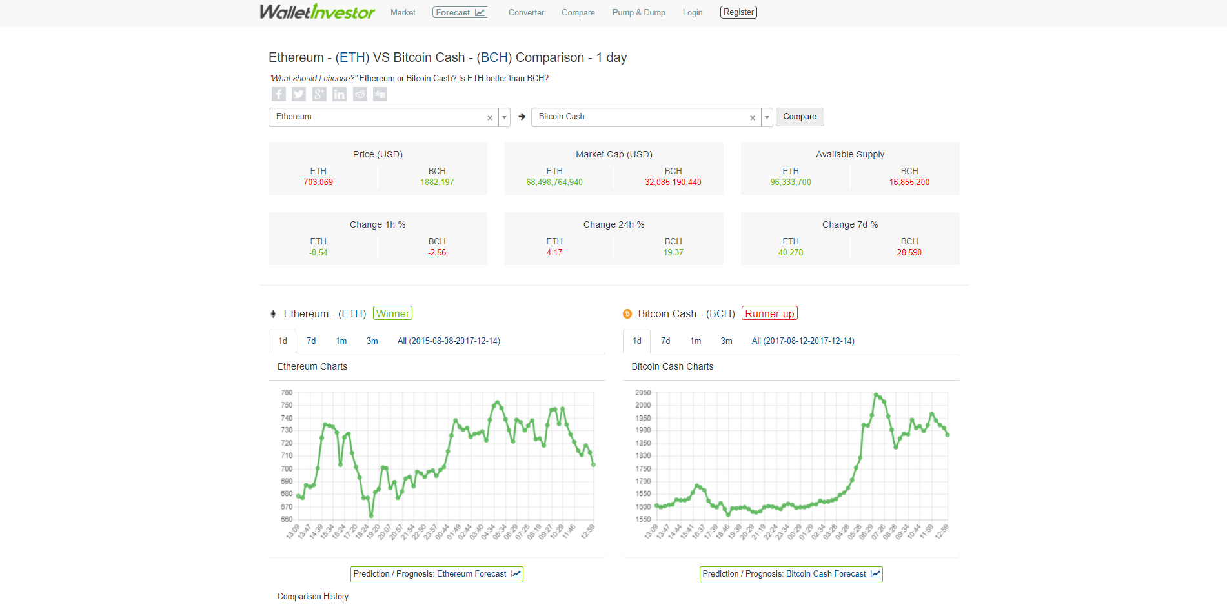This screenshot has width=1227, height=607.
Task: Share the page on Digg
Action: [x=380, y=94]
